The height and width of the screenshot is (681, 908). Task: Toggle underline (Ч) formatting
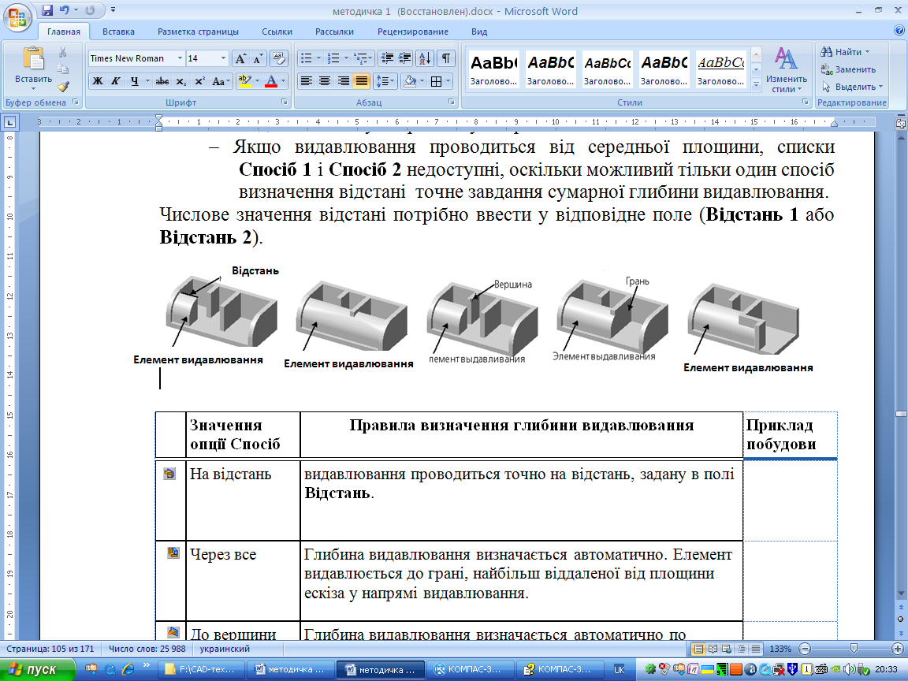tap(134, 81)
